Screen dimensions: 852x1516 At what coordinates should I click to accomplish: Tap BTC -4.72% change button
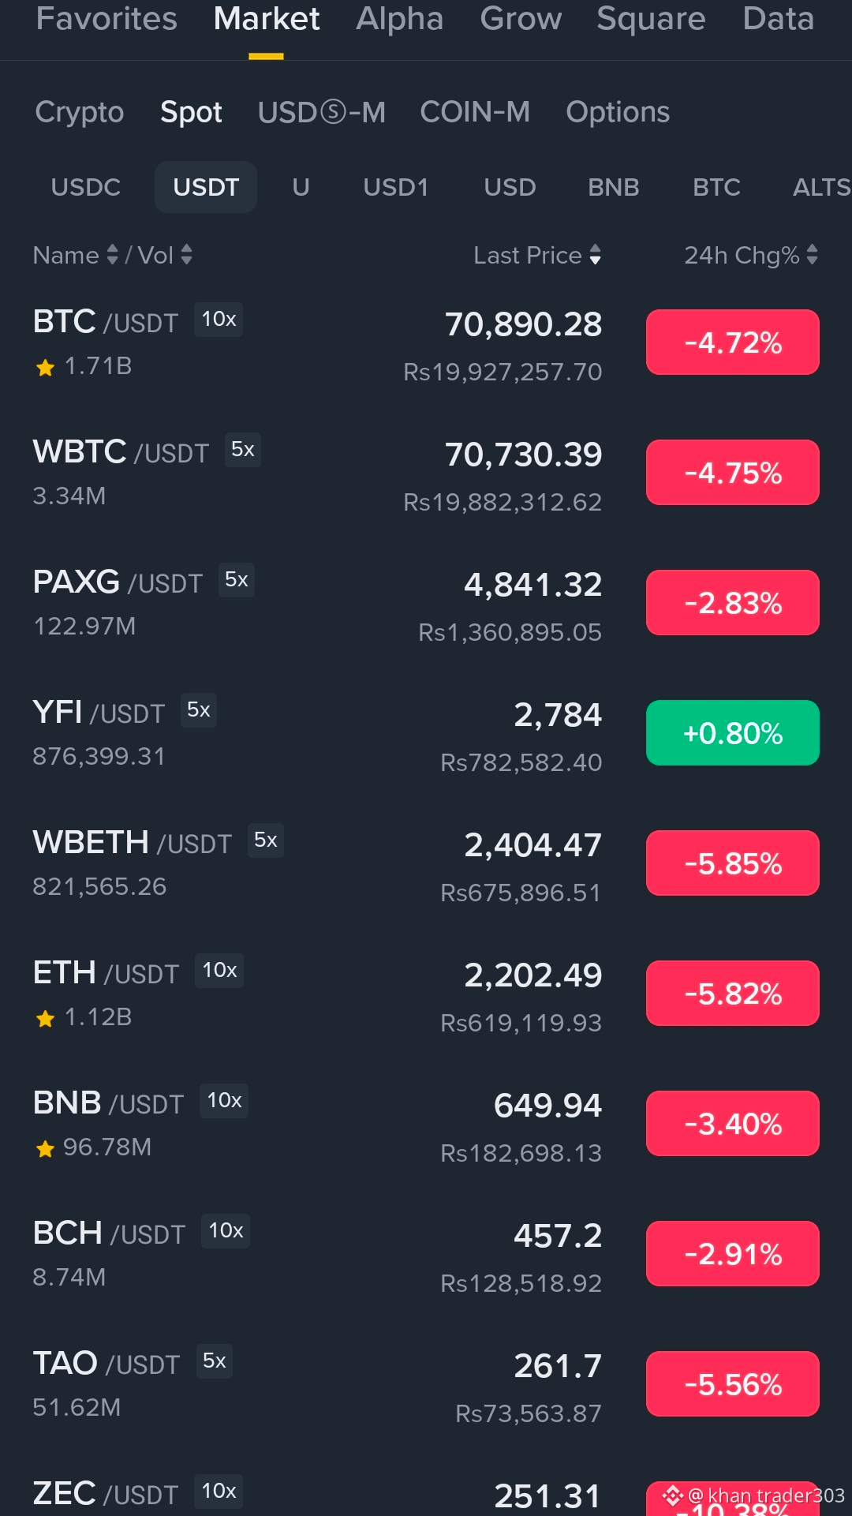(733, 343)
